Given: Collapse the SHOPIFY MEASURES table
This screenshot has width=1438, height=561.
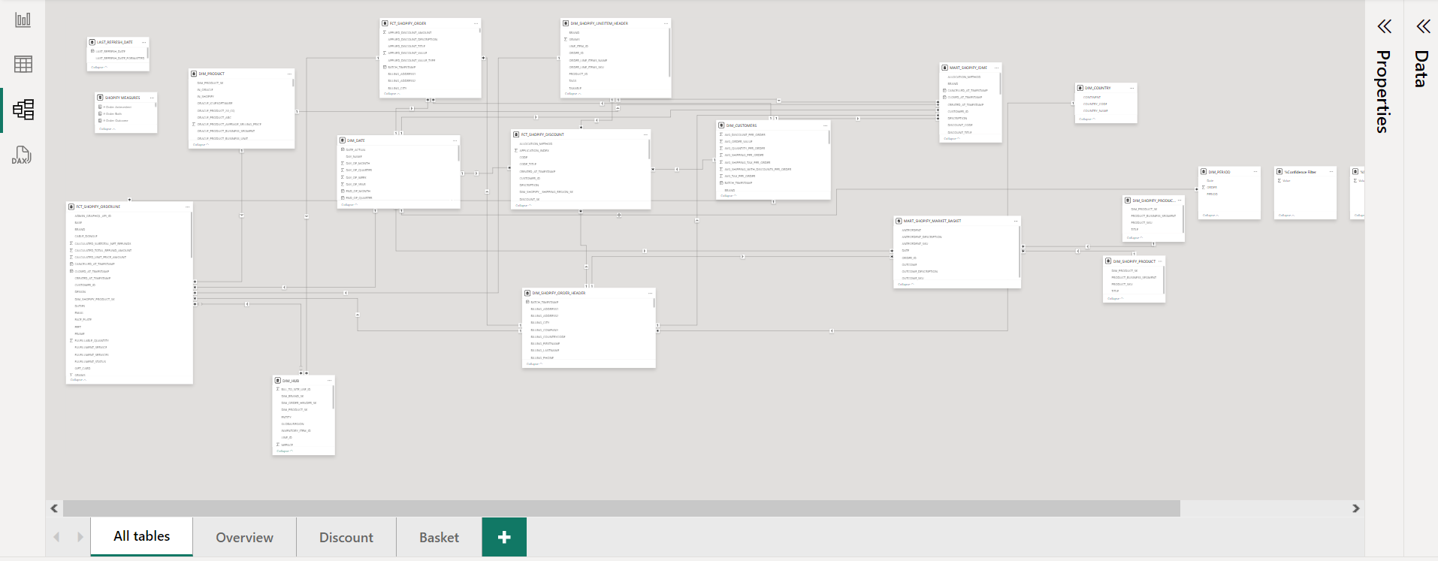Looking at the screenshot, I should pyautogui.click(x=107, y=129).
